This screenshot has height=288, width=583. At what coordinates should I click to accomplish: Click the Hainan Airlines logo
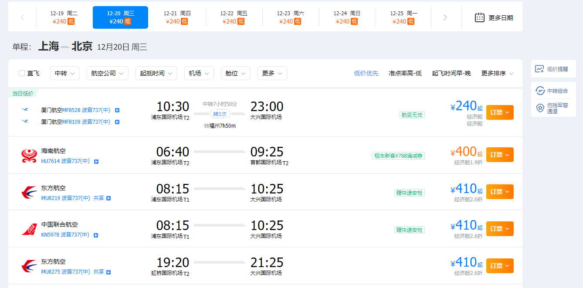coord(29,156)
